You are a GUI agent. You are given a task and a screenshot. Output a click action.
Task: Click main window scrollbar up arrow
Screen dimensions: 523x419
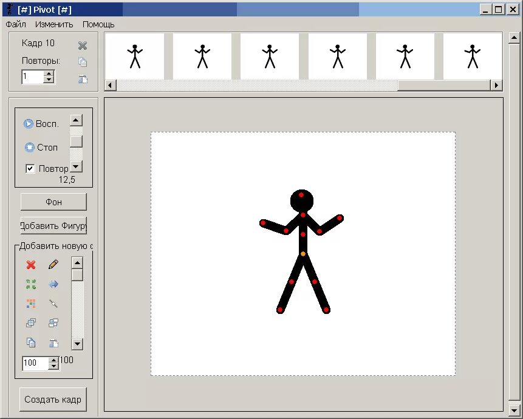tap(514, 38)
